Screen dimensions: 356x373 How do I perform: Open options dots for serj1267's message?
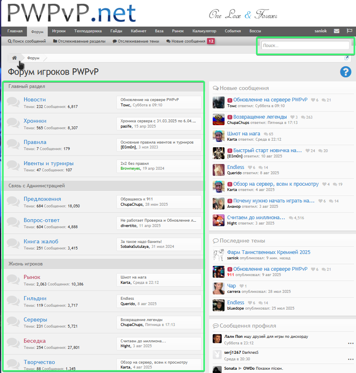point(350,359)
